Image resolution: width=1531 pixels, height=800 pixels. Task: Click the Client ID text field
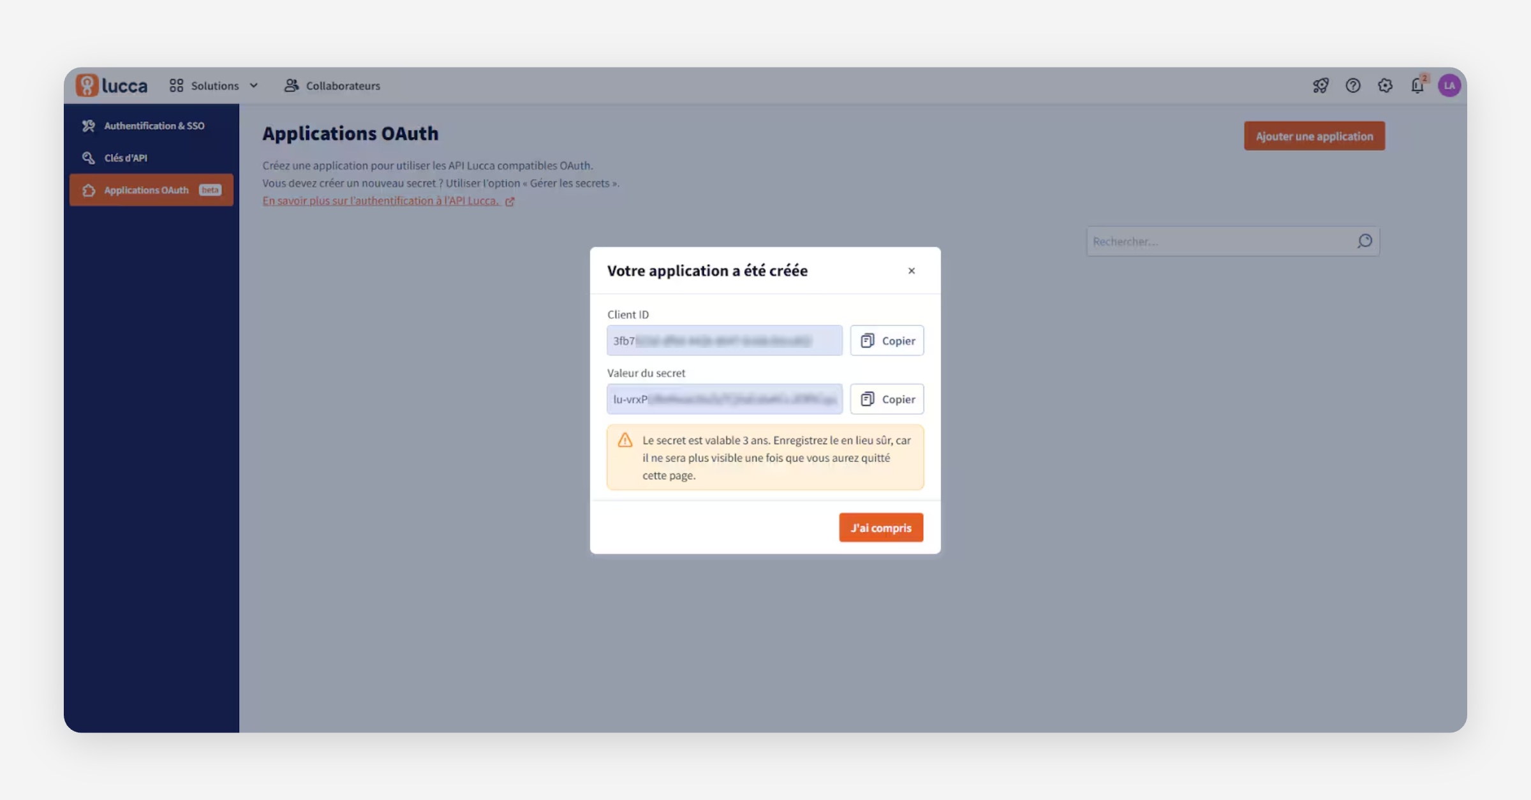(x=724, y=341)
